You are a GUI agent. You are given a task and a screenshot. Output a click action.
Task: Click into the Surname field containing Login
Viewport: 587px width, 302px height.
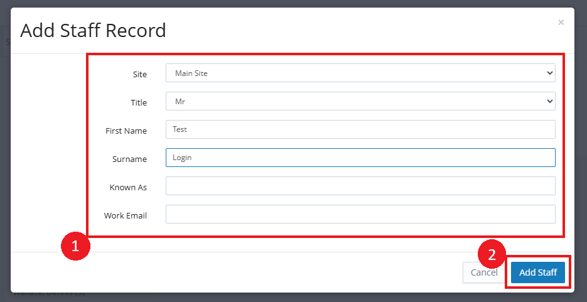(x=360, y=158)
